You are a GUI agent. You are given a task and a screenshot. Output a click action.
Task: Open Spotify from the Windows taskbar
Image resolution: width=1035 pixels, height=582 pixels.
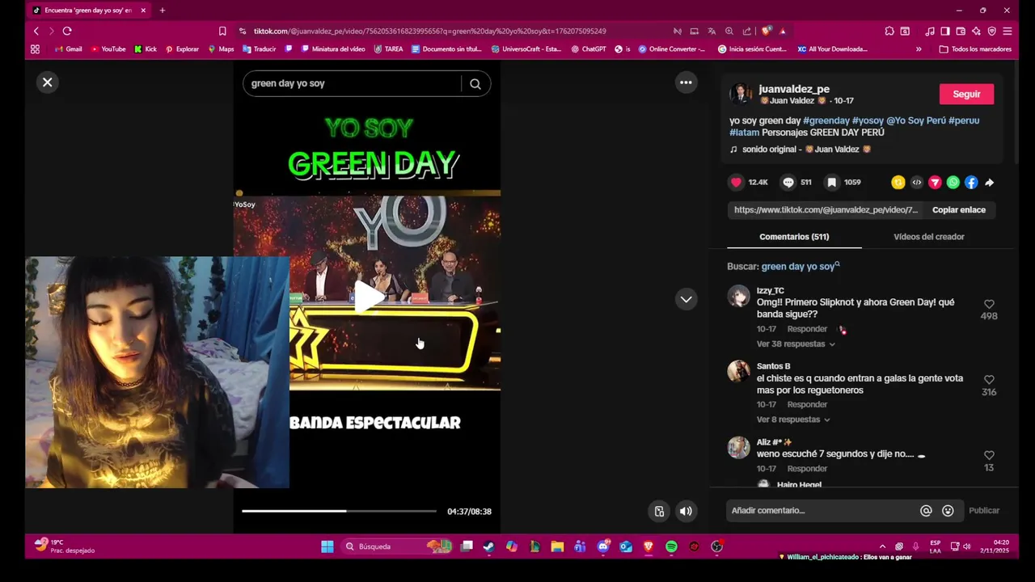point(671,546)
